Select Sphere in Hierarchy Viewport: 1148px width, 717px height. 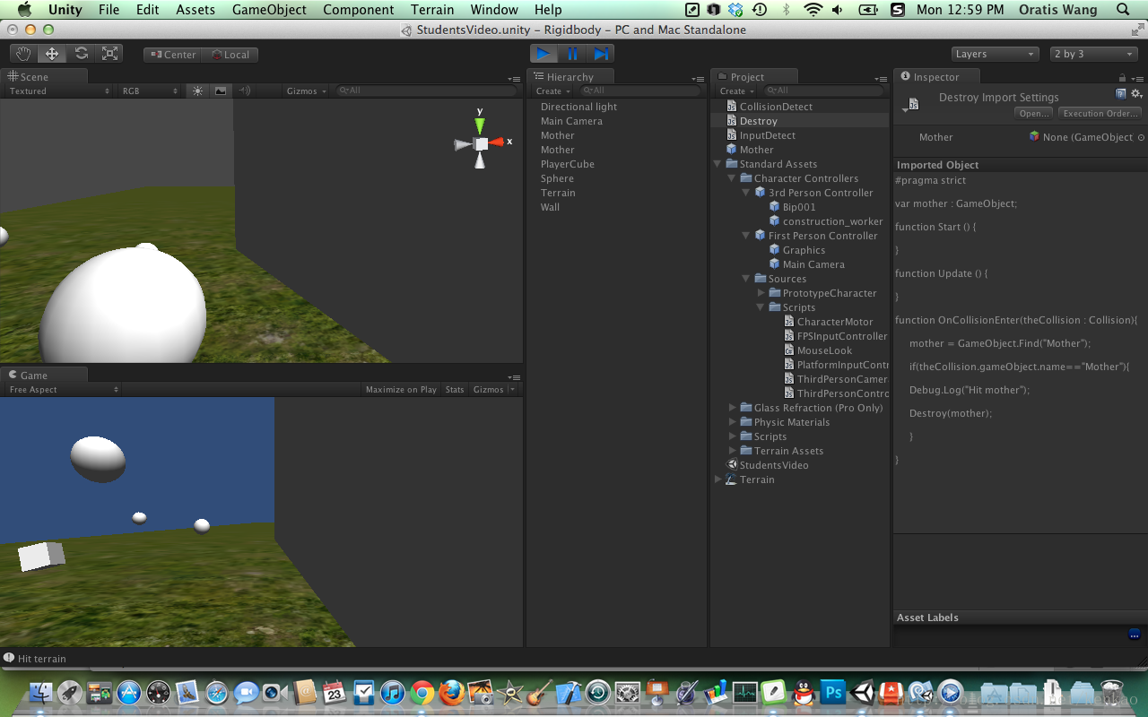click(x=557, y=178)
